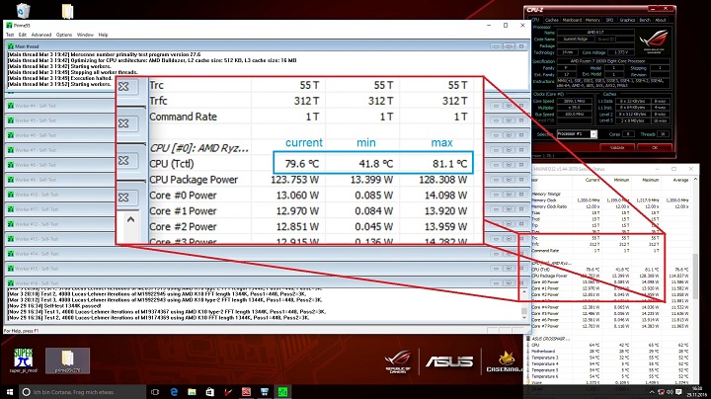Screen dimensions: 711x399
Task: Open the prime95v276 desktop folder
Action: (67, 360)
